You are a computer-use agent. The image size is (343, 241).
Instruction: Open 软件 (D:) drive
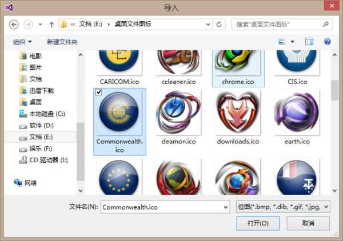tap(37, 126)
